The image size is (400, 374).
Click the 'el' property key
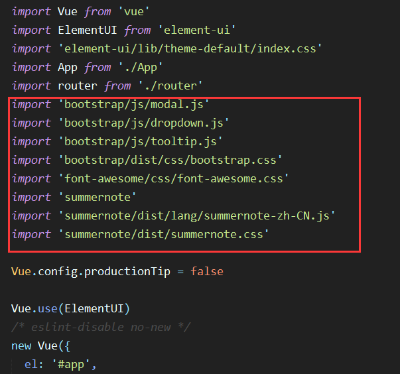[31, 364]
